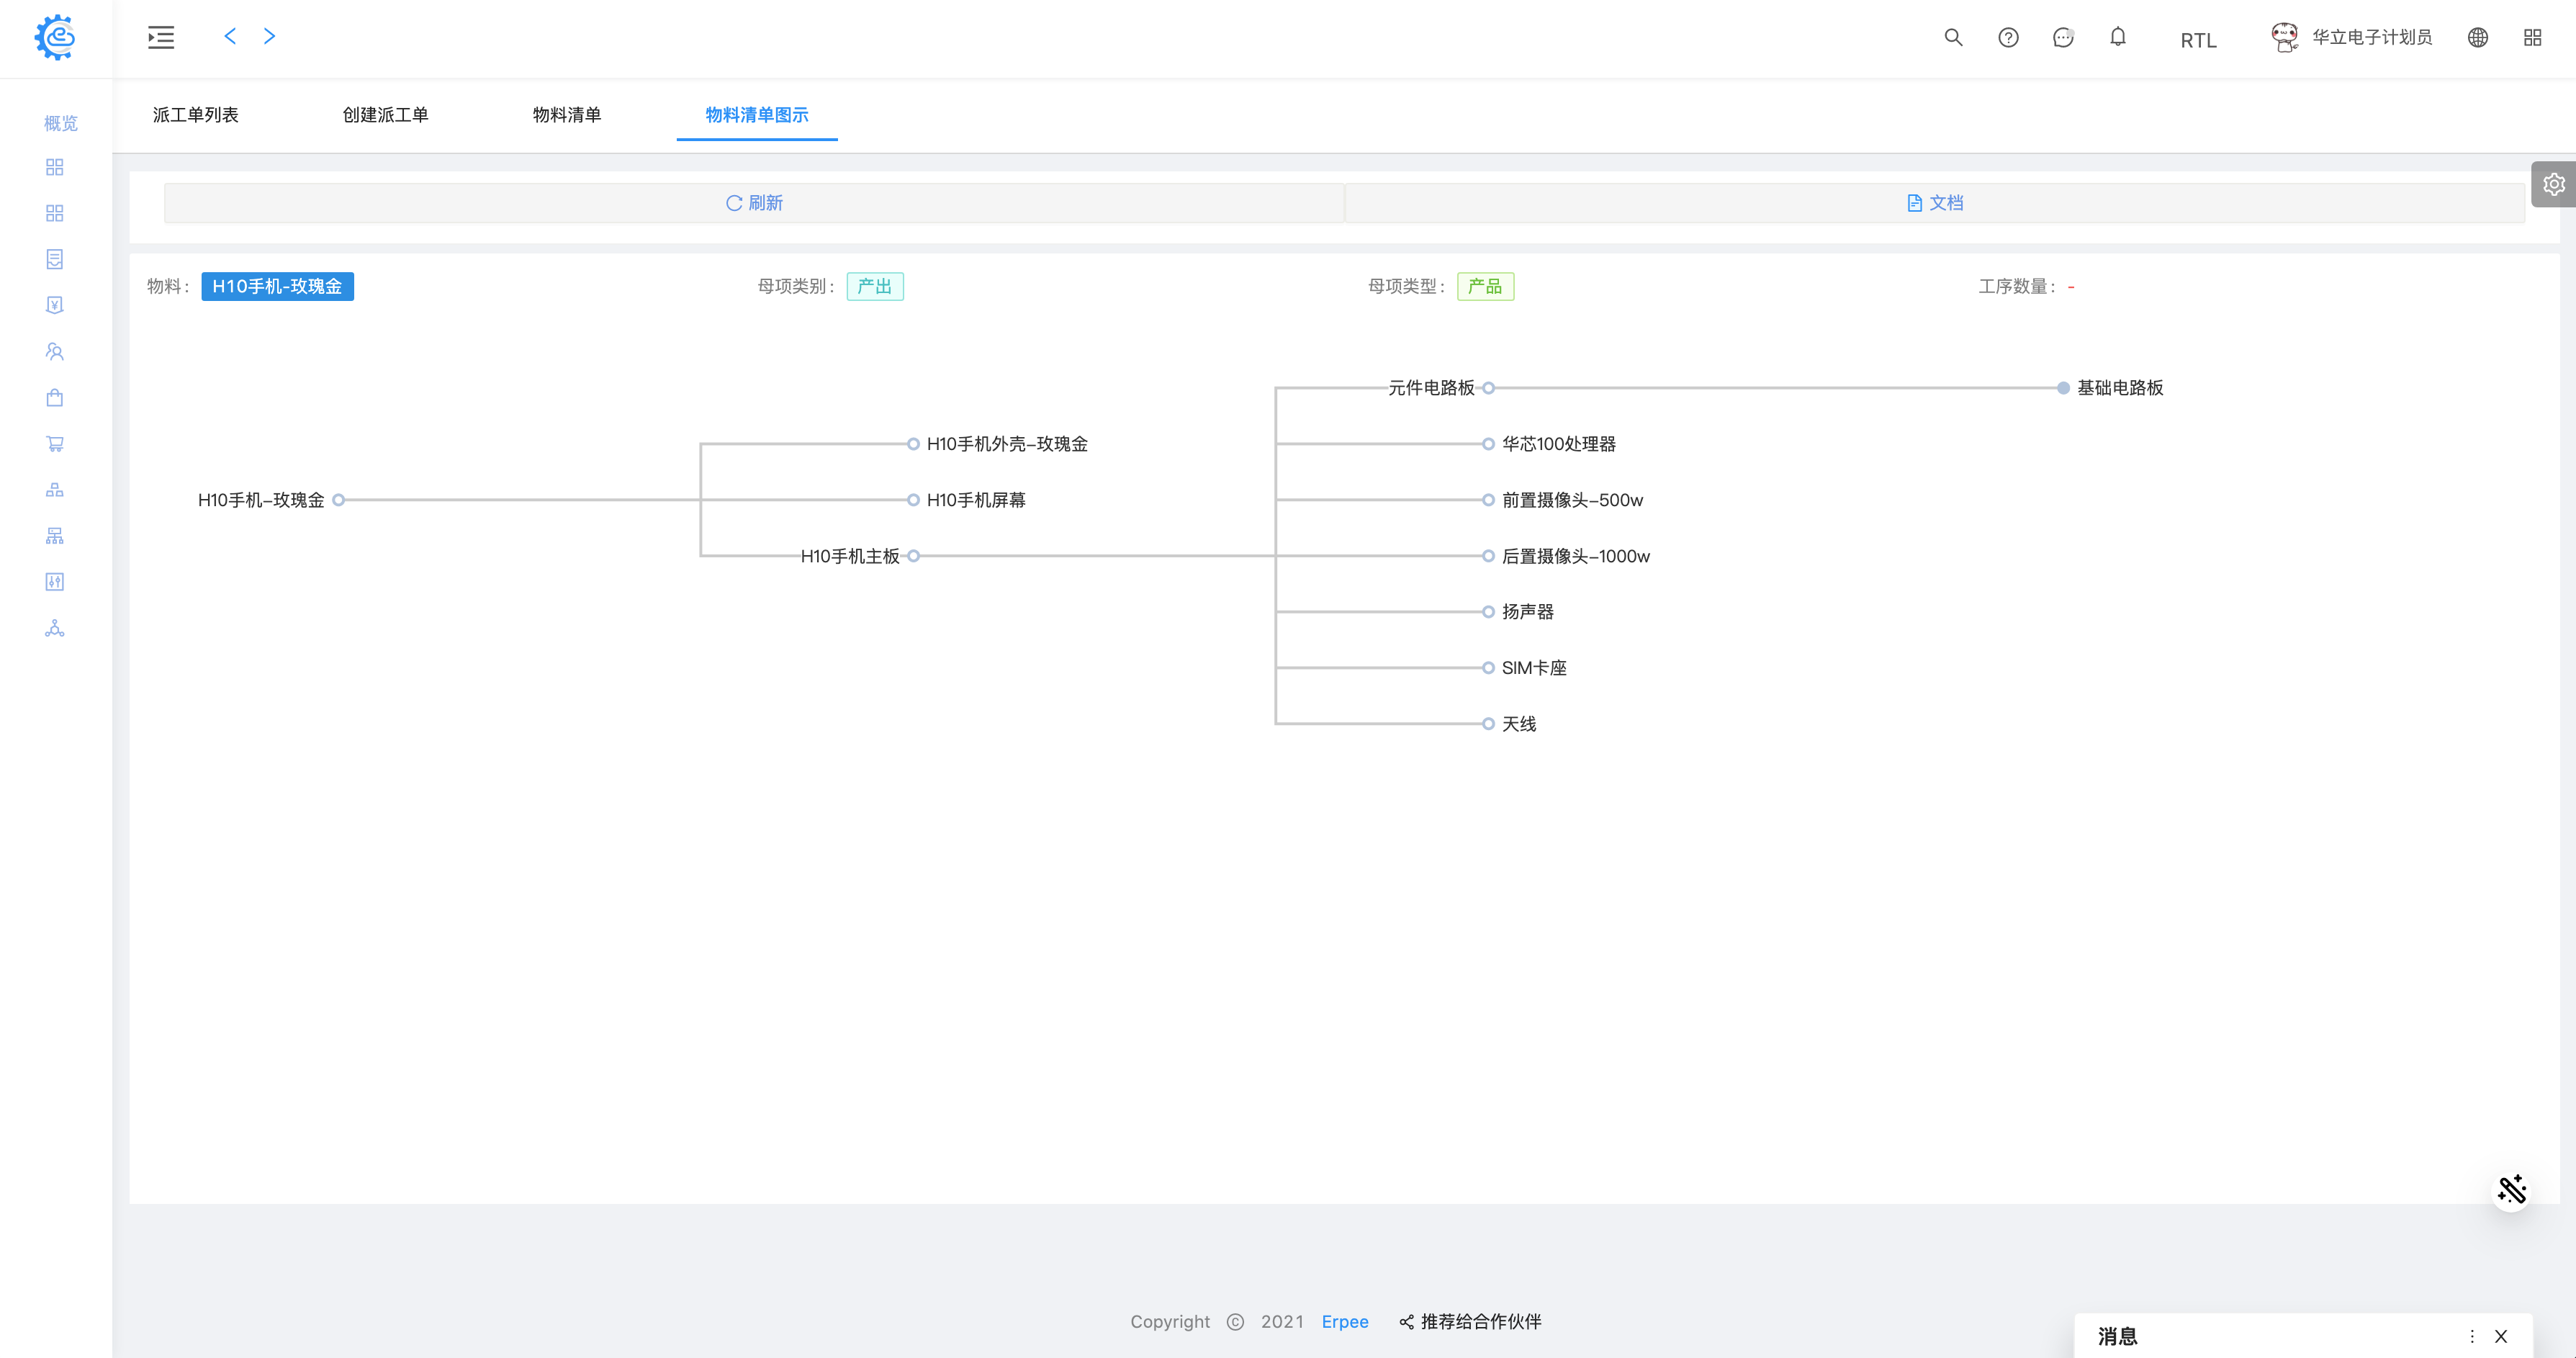Switch to the 物料清单 tab
This screenshot has height=1358, width=2576.
point(566,115)
